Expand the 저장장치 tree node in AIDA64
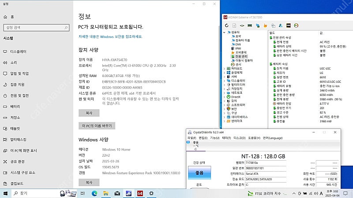 tap(224, 89)
